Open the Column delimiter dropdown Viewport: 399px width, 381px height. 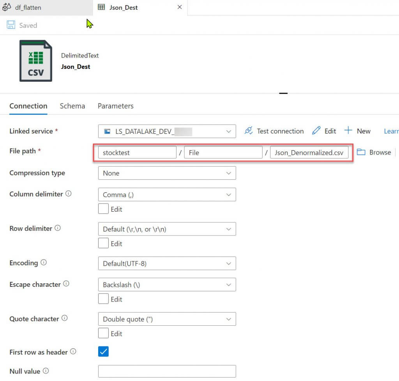click(167, 195)
